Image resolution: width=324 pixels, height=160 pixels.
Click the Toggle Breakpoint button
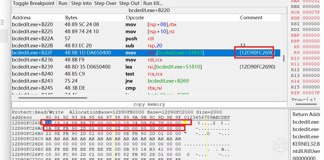click(x=34, y=3)
